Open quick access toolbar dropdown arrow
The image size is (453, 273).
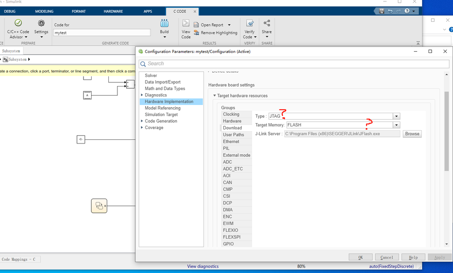(414, 11)
